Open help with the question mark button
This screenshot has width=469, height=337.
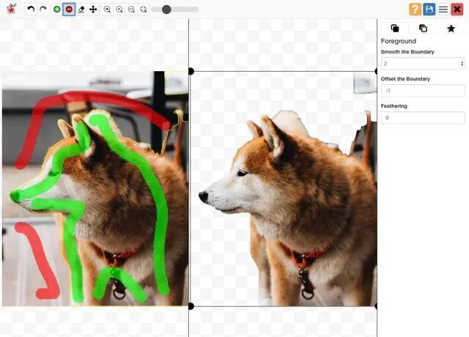[x=415, y=10]
